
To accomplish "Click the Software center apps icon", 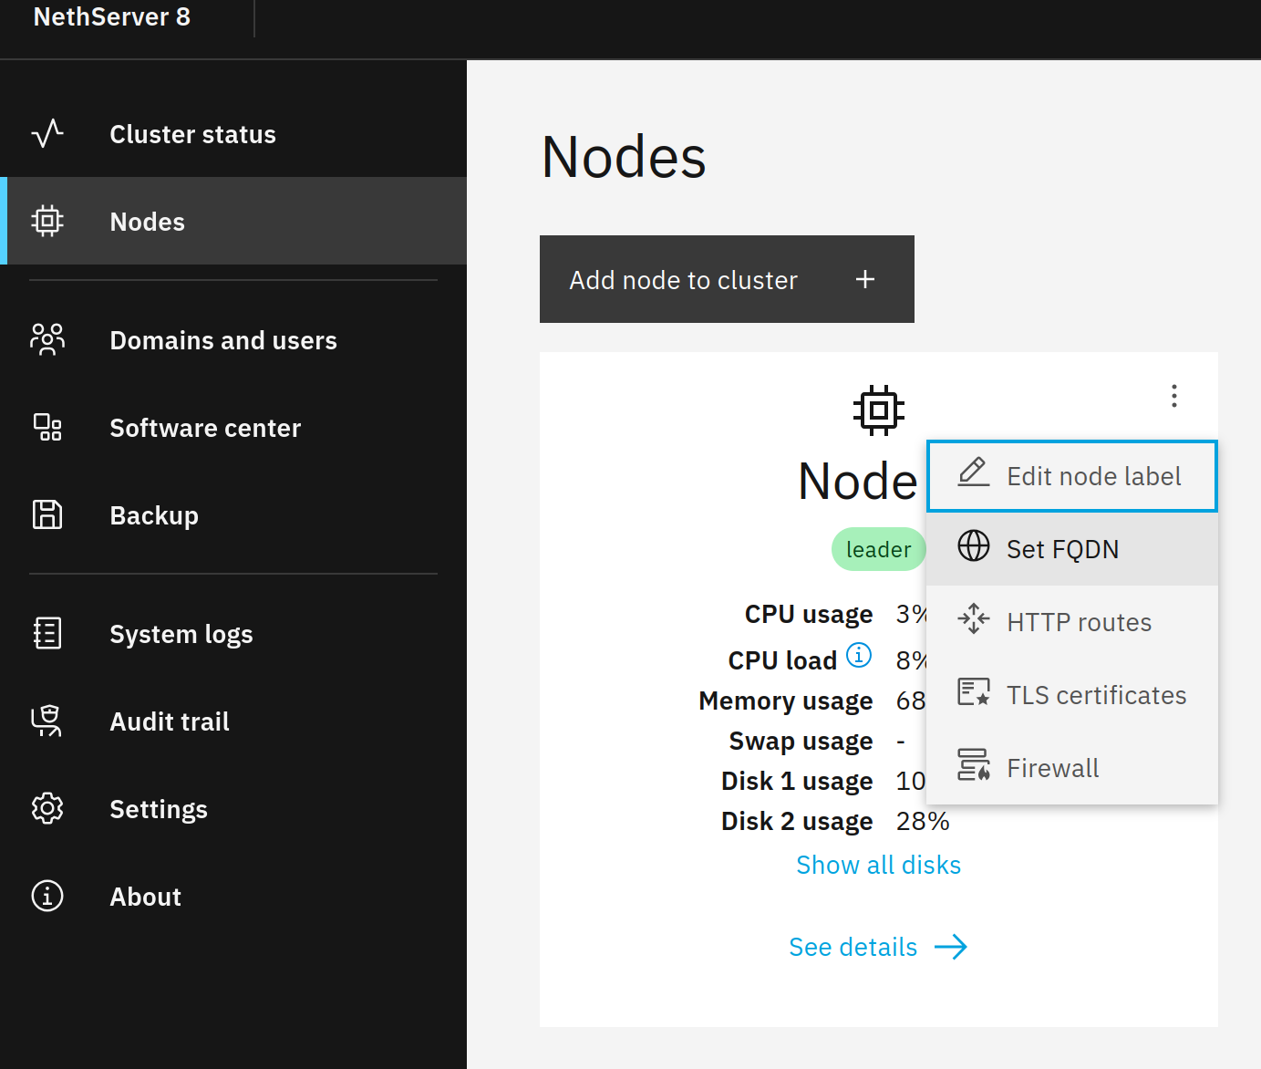I will pyautogui.click(x=47, y=428).
